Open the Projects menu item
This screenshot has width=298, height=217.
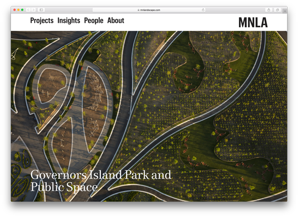click(x=42, y=21)
